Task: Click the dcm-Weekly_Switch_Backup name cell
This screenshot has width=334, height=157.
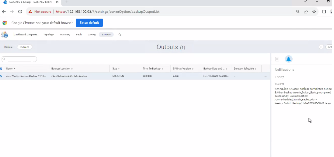Action: pos(26,76)
